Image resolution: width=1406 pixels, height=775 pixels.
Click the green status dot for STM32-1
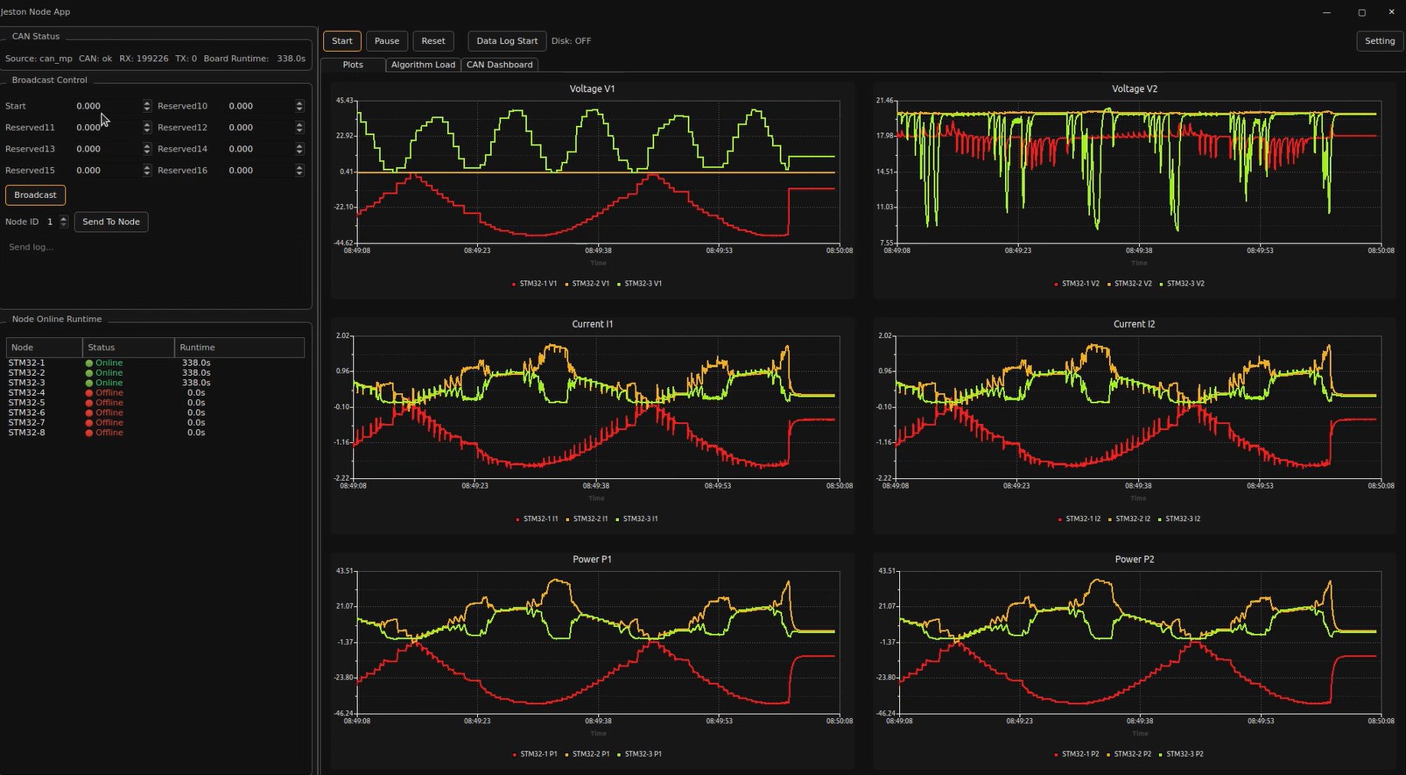click(x=89, y=363)
